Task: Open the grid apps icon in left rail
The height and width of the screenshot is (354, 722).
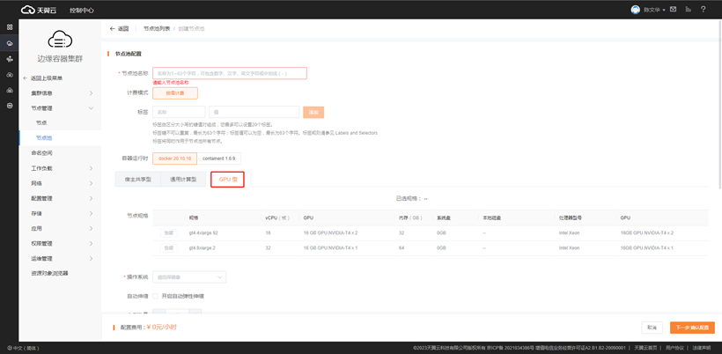Action: (10, 27)
